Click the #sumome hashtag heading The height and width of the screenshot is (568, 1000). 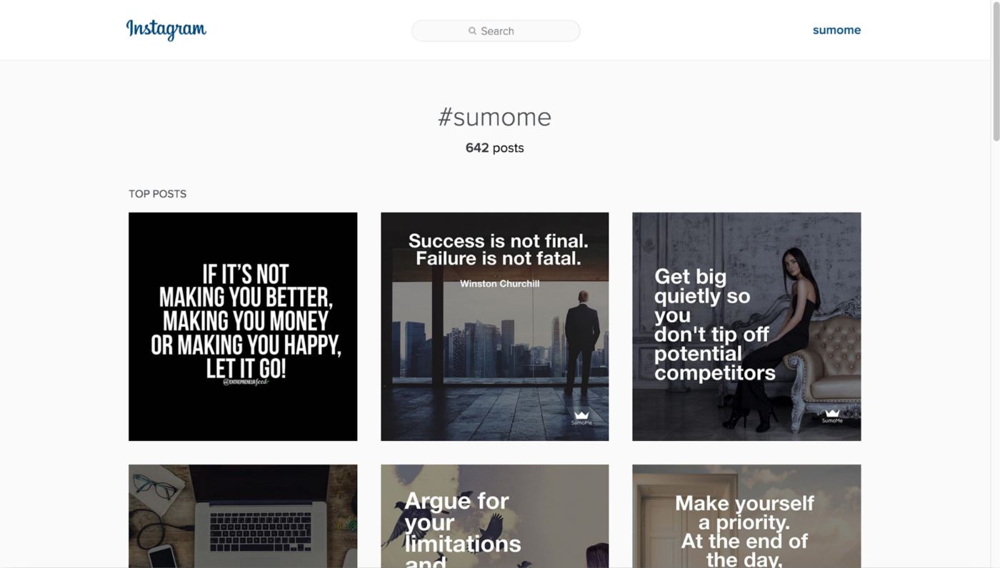[x=494, y=116]
